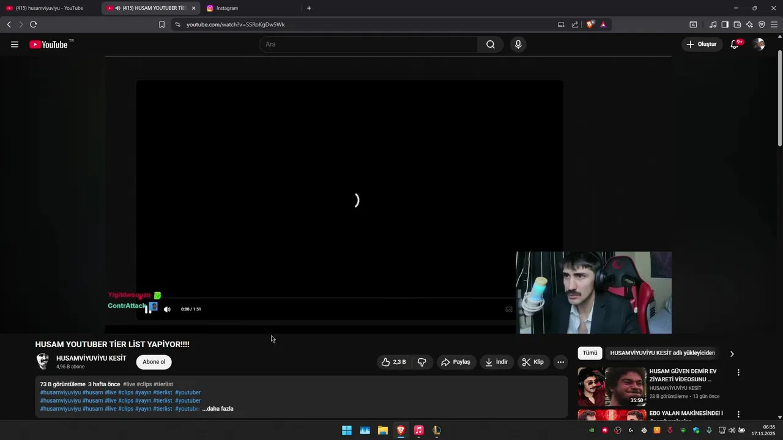Open the channel avatar beside the title
783x440 pixels.
pyautogui.click(x=43, y=361)
